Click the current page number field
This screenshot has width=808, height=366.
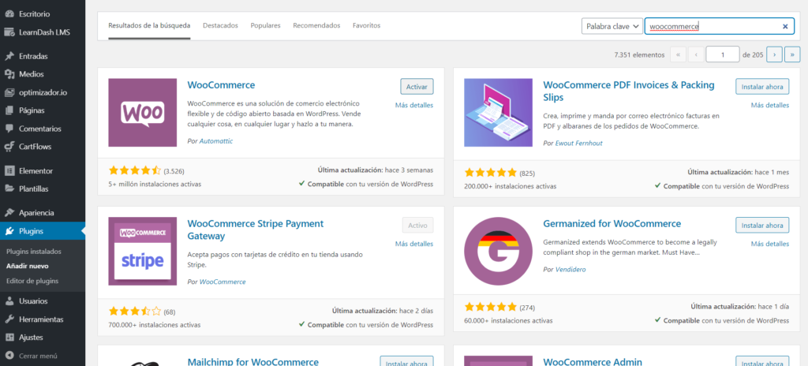(723, 54)
